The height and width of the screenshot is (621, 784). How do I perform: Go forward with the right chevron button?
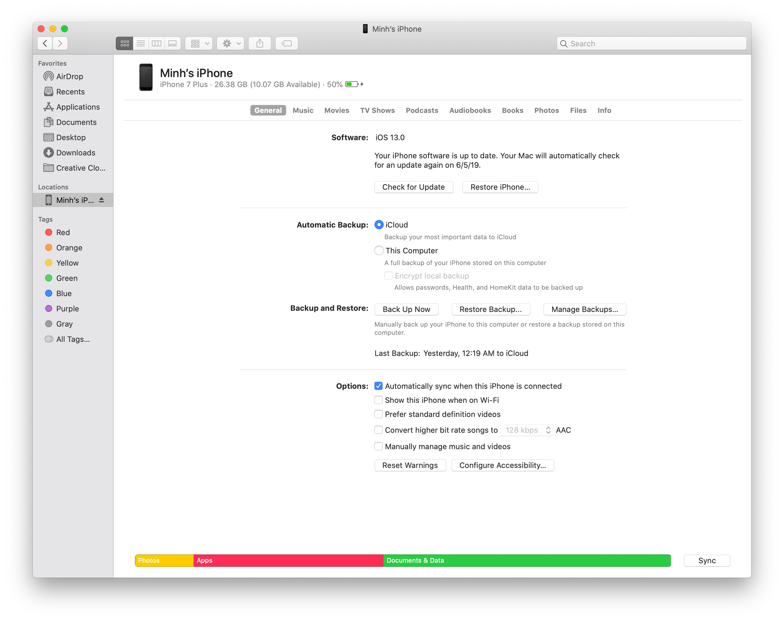[60, 44]
